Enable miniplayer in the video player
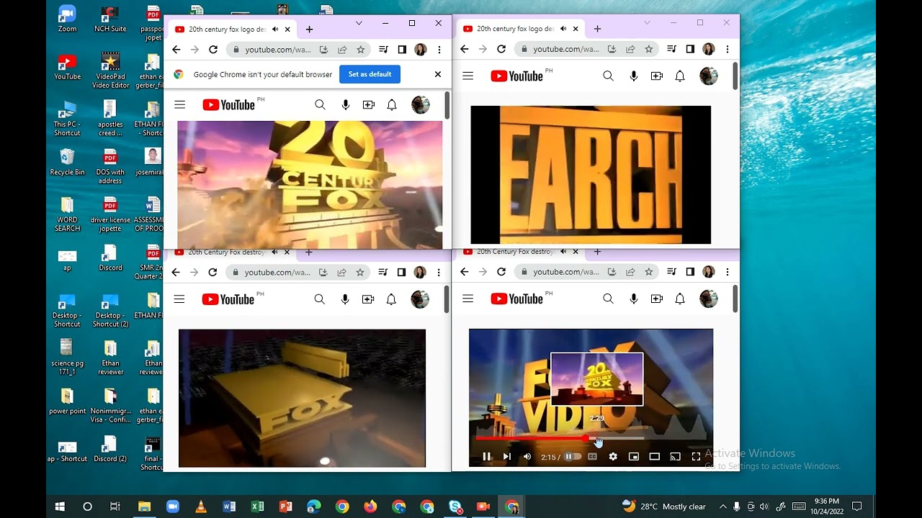922x518 pixels. (634, 456)
